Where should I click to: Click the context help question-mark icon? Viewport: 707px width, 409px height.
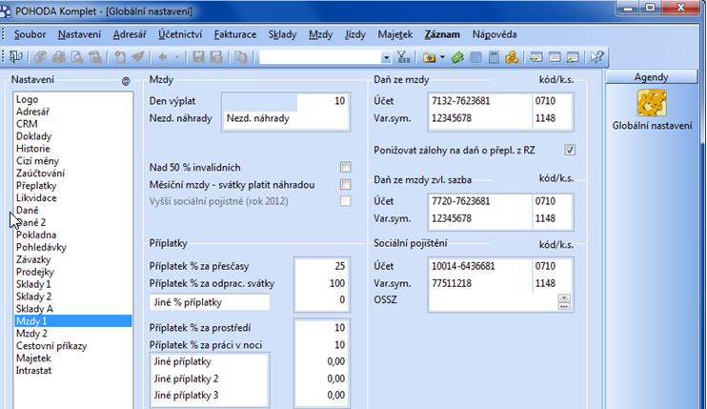point(597,57)
